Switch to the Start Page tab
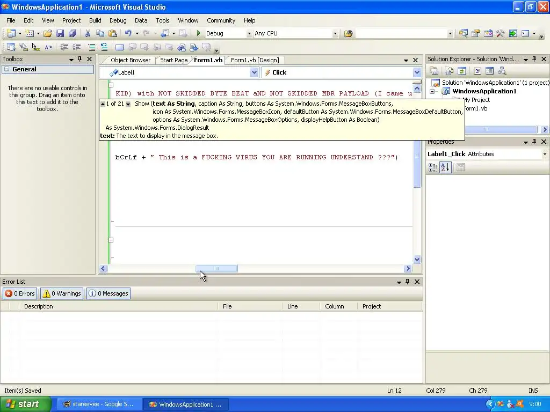The width and height of the screenshot is (550, 412). [173, 60]
